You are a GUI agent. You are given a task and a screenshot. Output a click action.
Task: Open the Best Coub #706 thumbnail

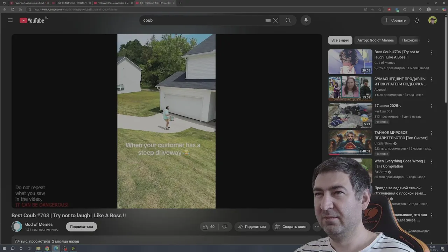350,62
